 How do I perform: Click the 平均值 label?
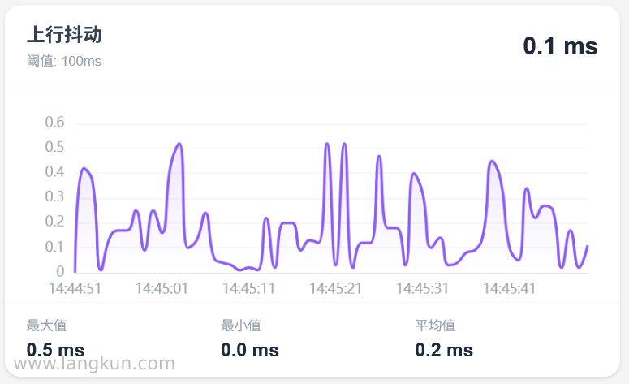pyautogui.click(x=435, y=326)
